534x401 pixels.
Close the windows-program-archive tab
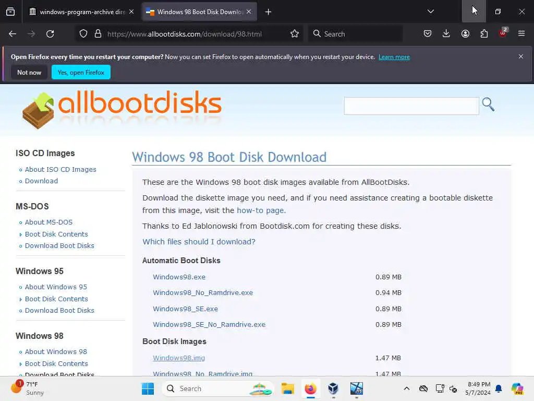tap(131, 11)
